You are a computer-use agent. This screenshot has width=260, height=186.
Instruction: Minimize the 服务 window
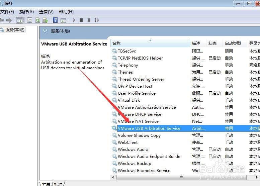point(238,3)
